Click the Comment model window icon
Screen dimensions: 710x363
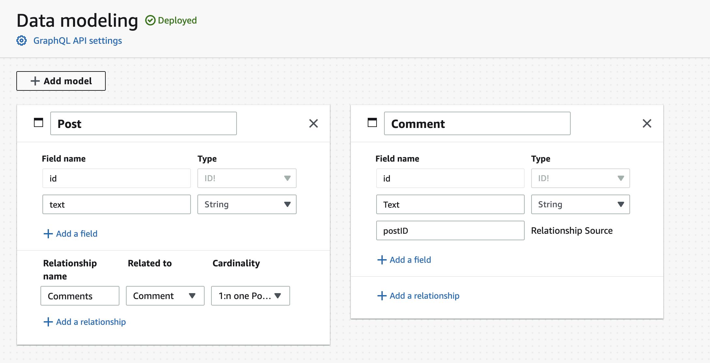[372, 123]
